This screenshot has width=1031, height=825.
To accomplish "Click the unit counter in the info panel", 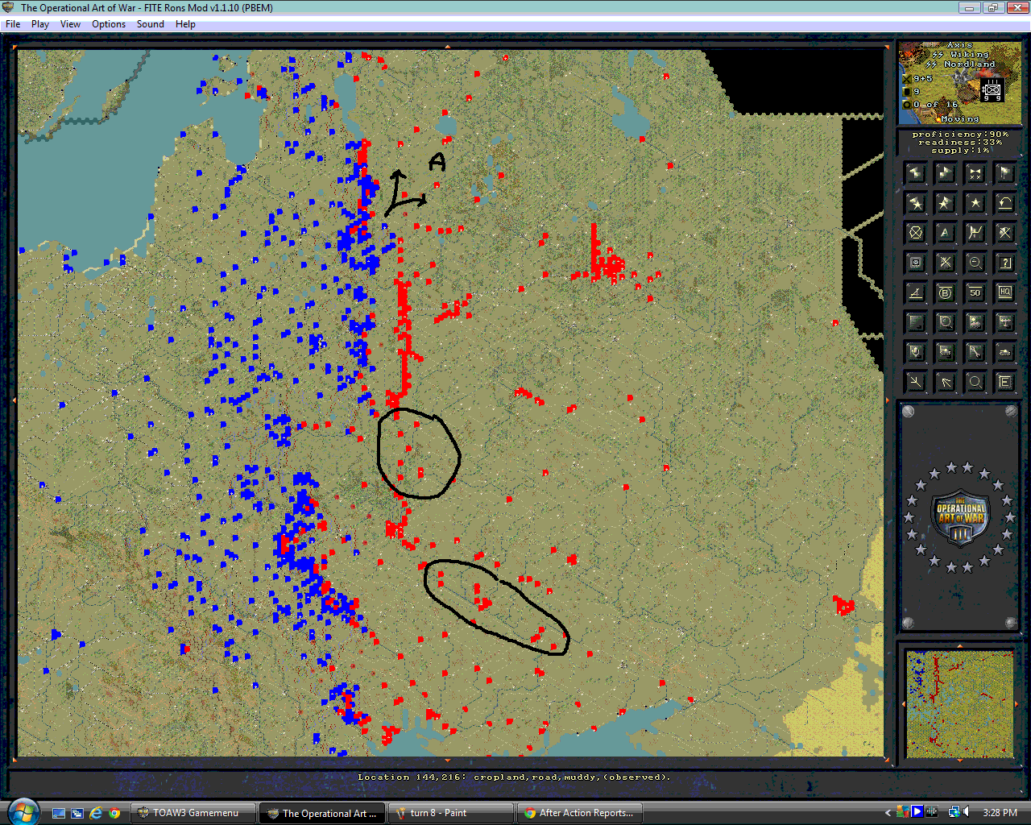I will [x=992, y=90].
